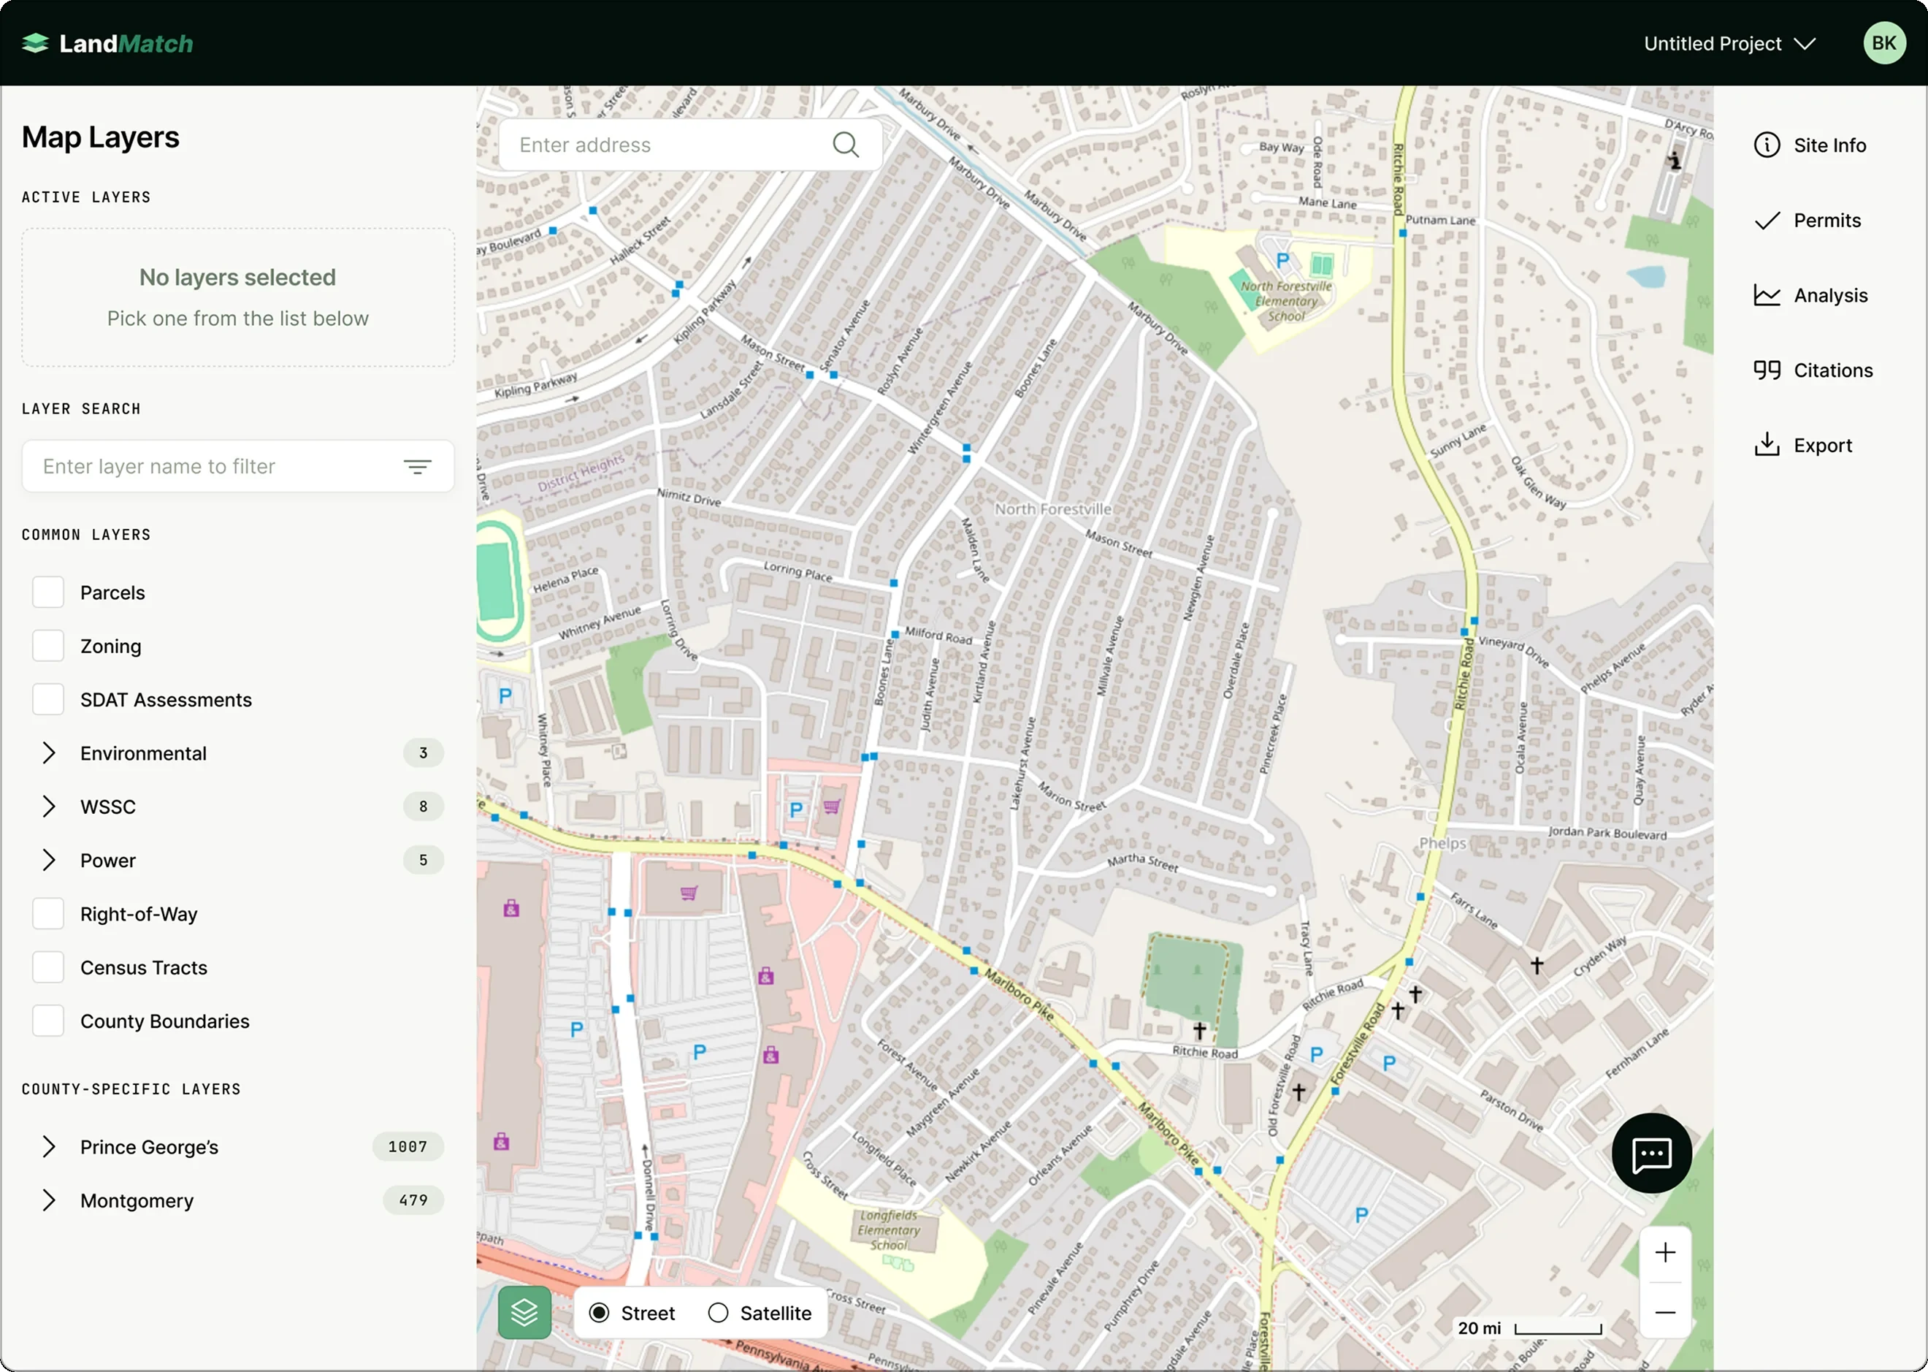Click the LandMatch logo

108,43
